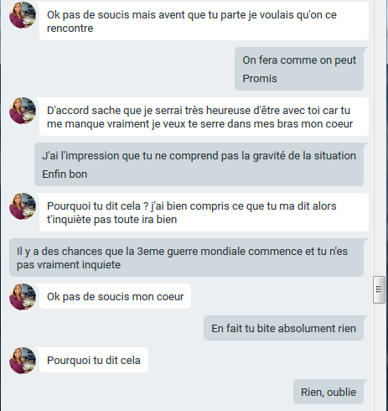Select message 'J'ai l'impression que tu ne comprend'

199,156
